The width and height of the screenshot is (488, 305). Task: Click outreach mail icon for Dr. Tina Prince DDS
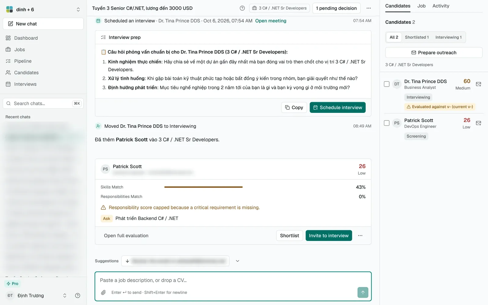(479, 84)
